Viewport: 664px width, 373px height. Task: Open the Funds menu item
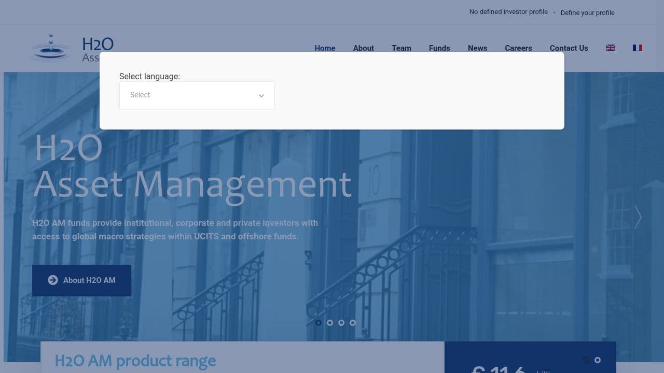point(439,48)
